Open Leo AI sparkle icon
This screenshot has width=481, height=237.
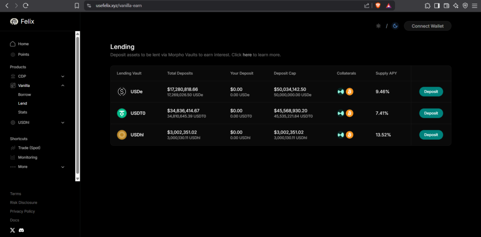[x=456, y=6]
